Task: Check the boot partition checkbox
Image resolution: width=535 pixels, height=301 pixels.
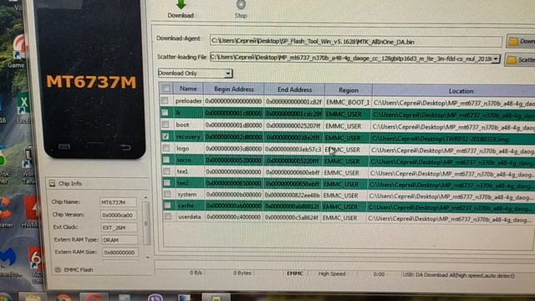Action: (166, 125)
